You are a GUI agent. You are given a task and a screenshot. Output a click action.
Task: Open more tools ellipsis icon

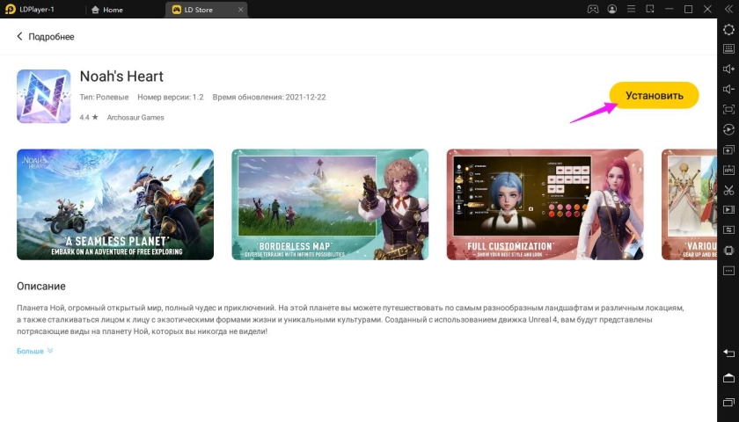(x=728, y=271)
